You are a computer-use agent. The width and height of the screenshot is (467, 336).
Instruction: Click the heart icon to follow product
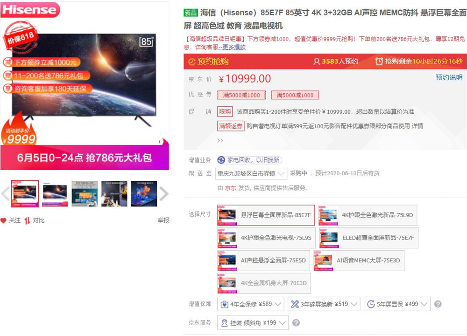point(3,220)
